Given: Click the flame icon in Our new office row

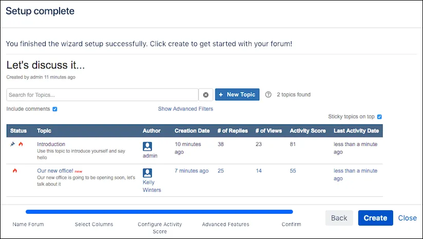Looking at the screenshot, I should [x=15, y=171].
